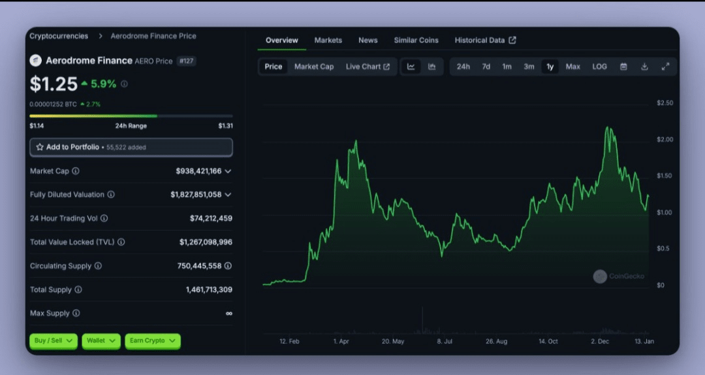Click the $938,421,166 market cap value
705x375 pixels.
[x=198, y=171]
